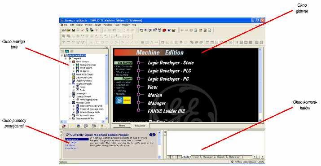Open the Logic Developer - PC topic
The height and width of the screenshot is (166, 321).
click(168, 79)
